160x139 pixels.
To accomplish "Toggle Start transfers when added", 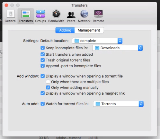I will (x=43, y=54).
